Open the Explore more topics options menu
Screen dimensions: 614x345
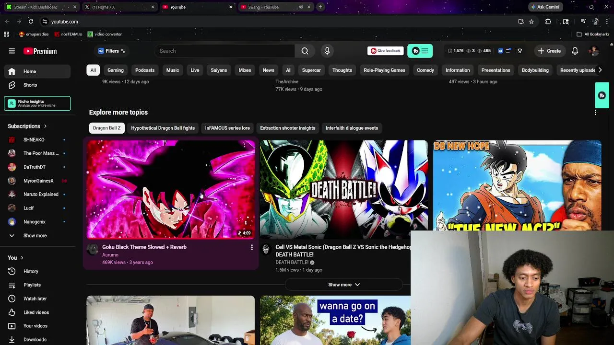tap(595, 112)
